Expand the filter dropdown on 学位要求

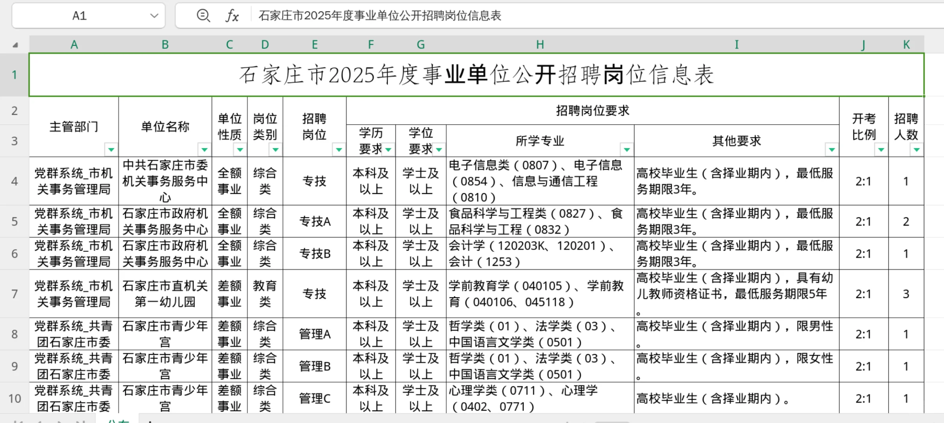[x=439, y=149]
